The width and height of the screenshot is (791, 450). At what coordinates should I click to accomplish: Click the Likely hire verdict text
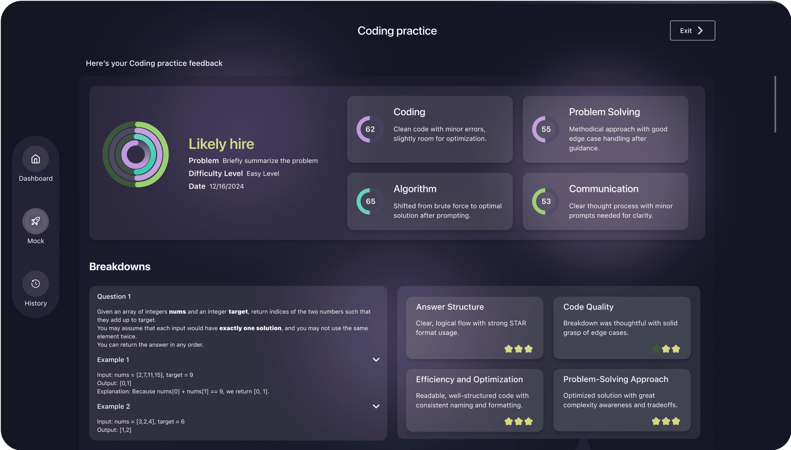[x=221, y=144]
